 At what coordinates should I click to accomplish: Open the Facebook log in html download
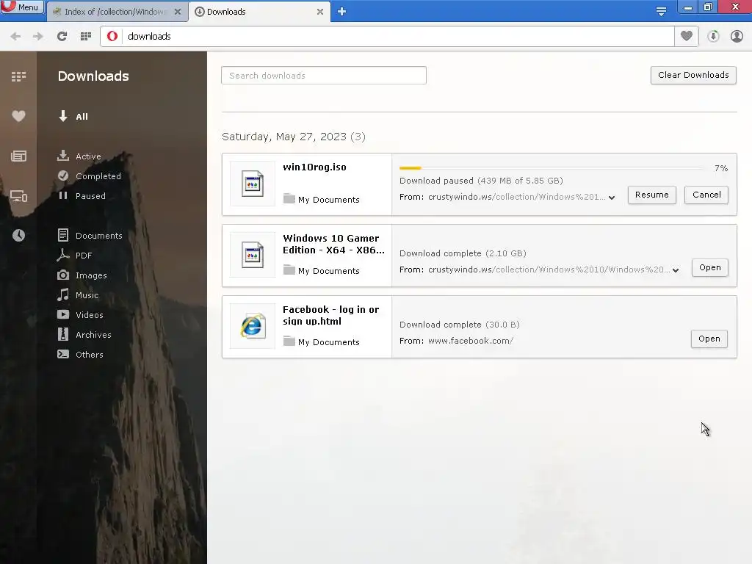coord(709,339)
